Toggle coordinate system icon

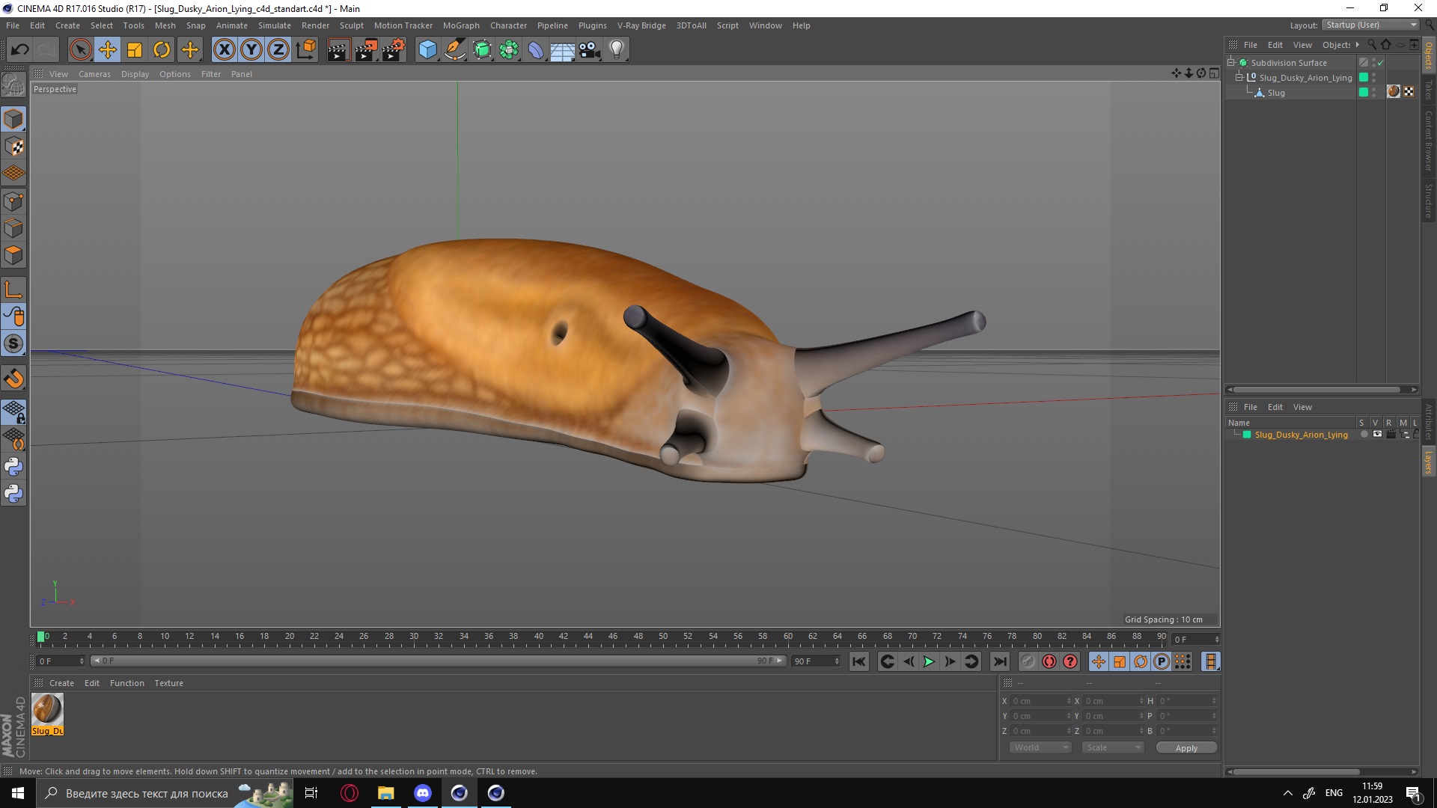click(x=305, y=49)
